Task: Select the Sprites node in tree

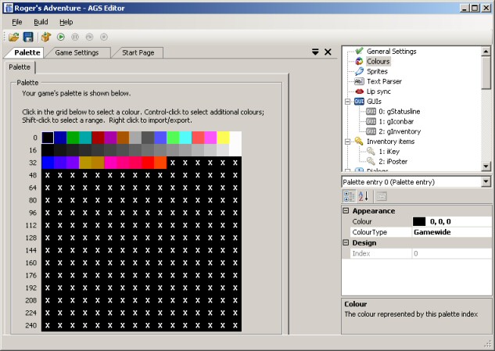Action: coord(377,71)
